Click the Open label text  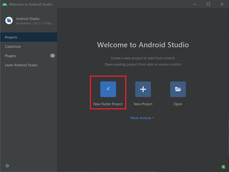pos(178,104)
